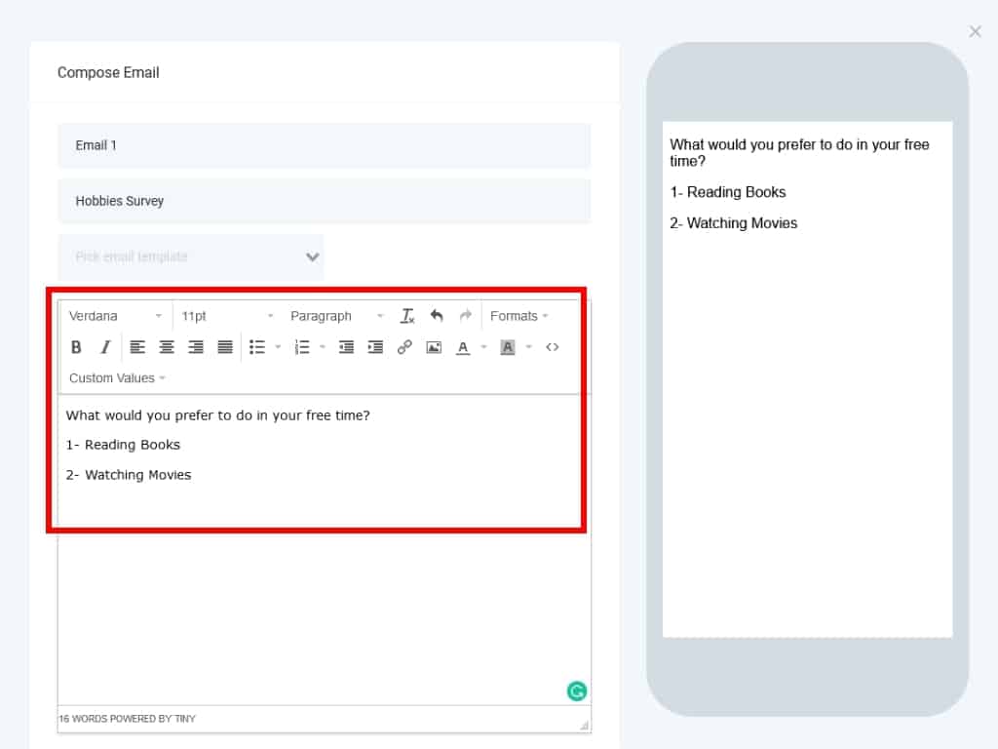Viewport: 998px width, 749px height.
Task: Insert a bulleted list
Action: point(257,347)
